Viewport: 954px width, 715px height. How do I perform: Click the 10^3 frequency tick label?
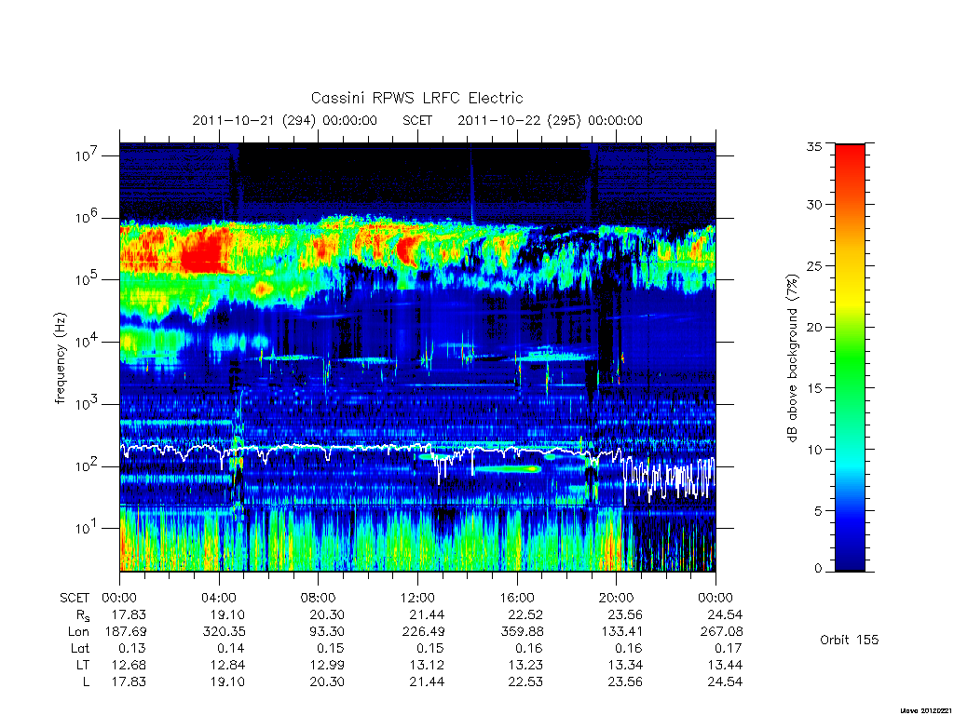(86, 403)
